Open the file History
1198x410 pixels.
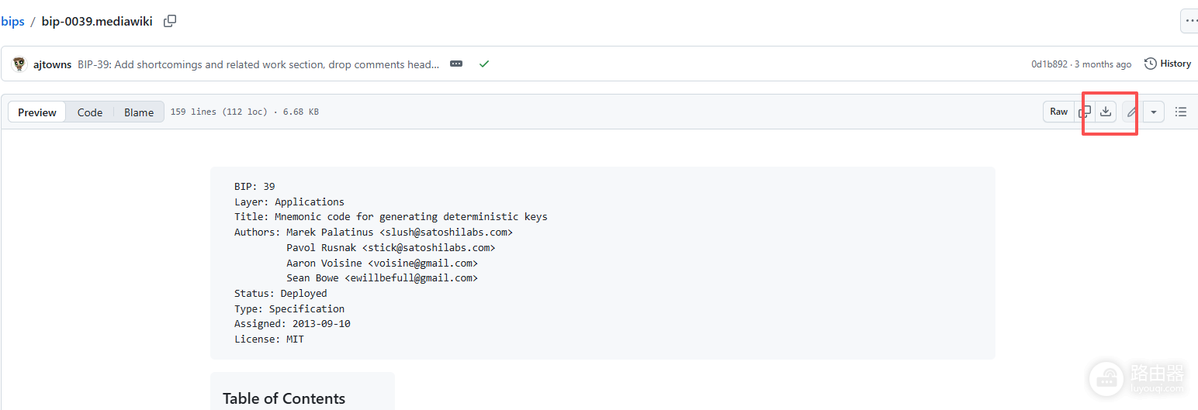(x=1168, y=64)
